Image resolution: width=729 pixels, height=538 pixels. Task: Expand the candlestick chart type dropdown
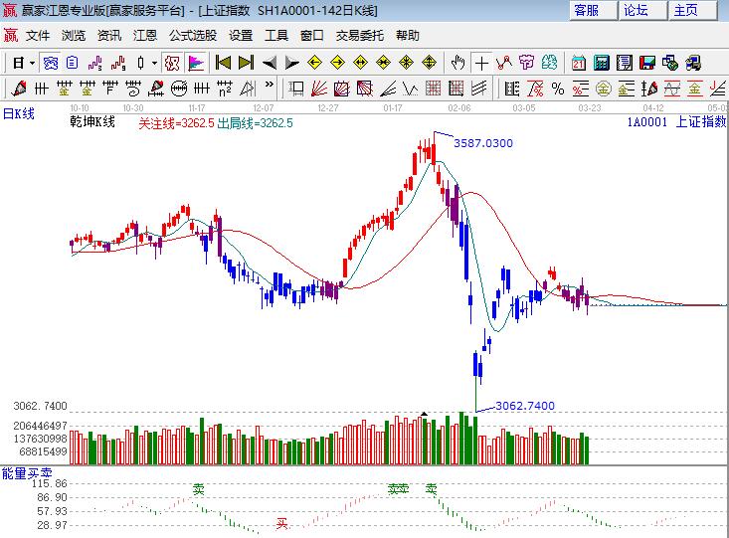pyautogui.click(x=153, y=63)
